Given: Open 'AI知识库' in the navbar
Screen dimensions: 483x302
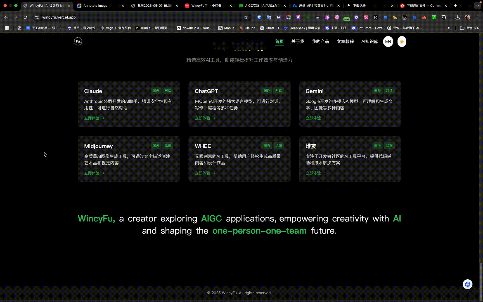Looking at the screenshot, I should point(370,42).
